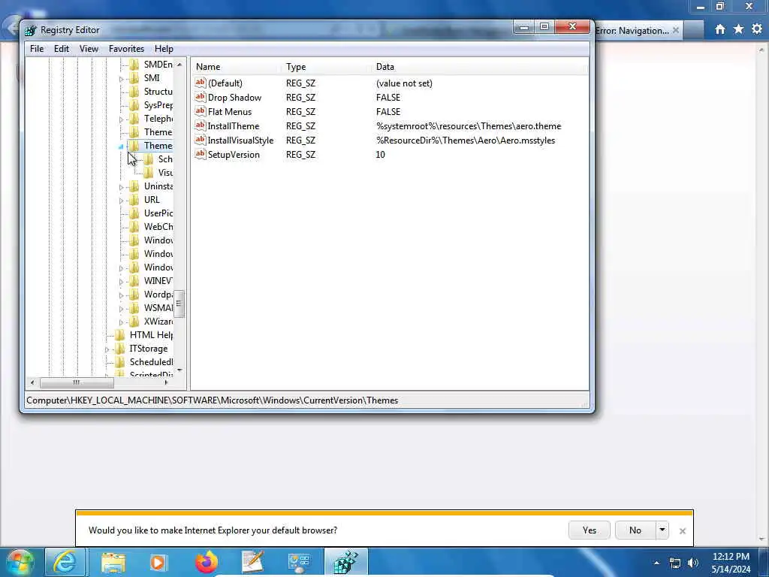769x577 pixels.
Task: Click the tree pane horizontal scrollbar thumb
Action: click(x=77, y=382)
